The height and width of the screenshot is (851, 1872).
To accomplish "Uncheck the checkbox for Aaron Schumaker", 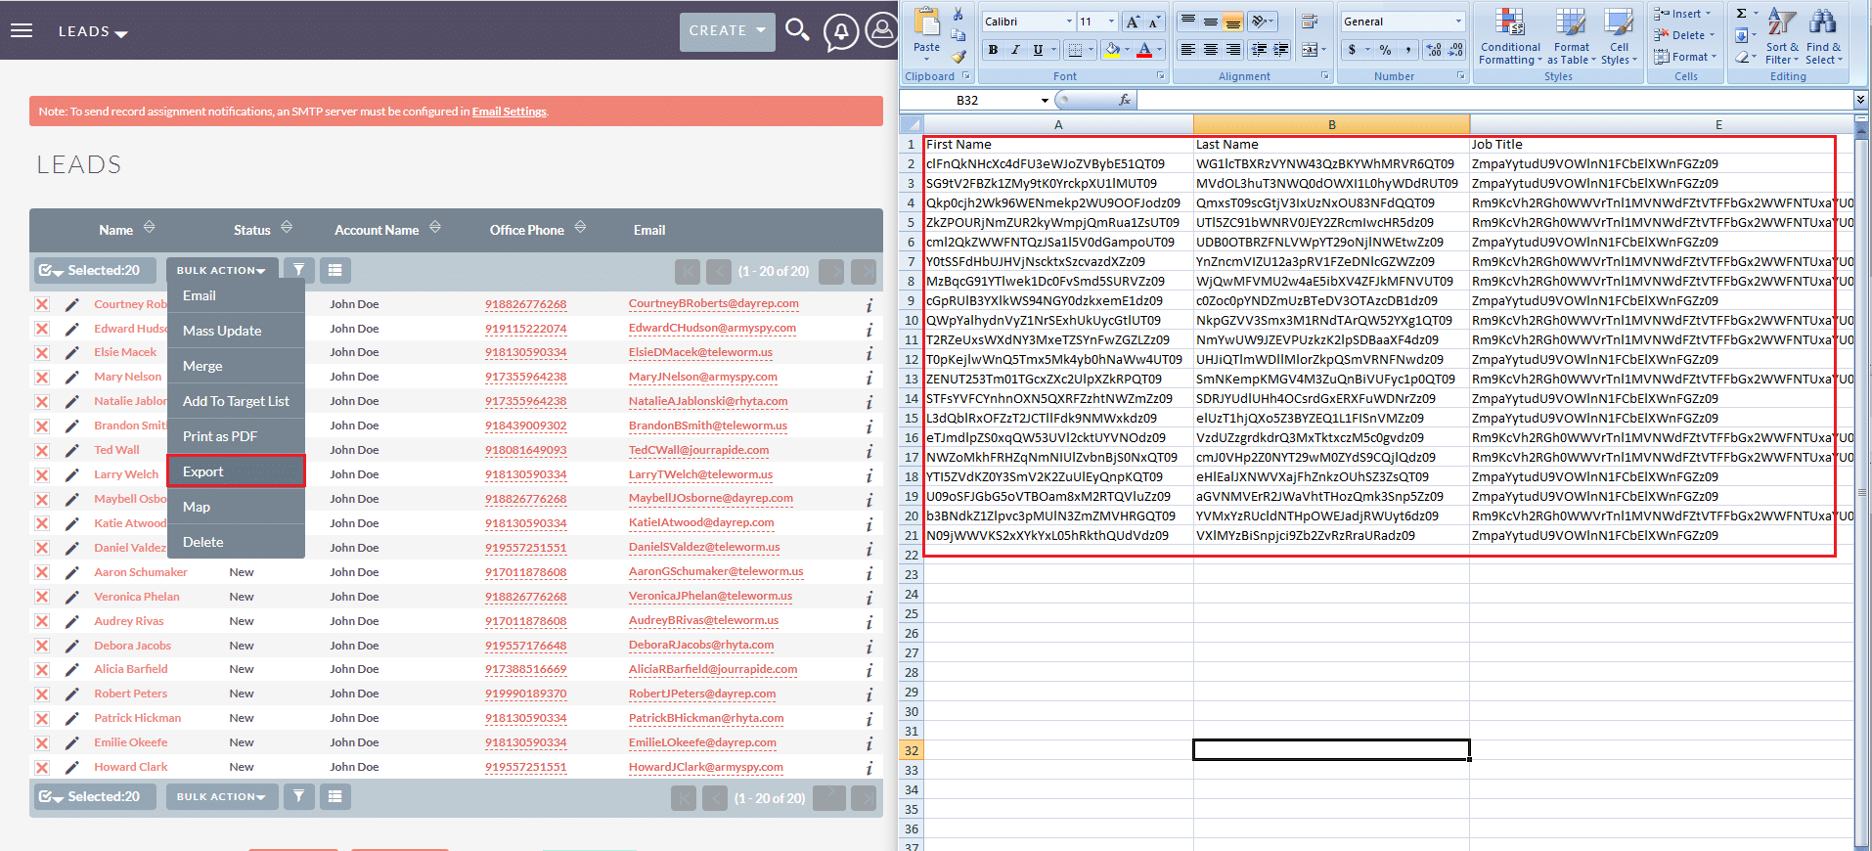I will (42, 572).
